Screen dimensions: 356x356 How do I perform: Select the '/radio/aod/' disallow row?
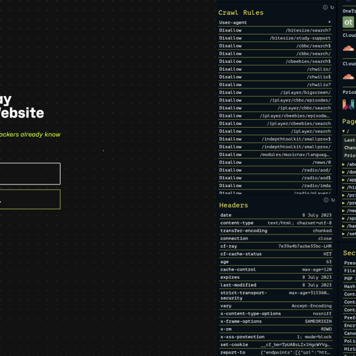pos(275,170)
